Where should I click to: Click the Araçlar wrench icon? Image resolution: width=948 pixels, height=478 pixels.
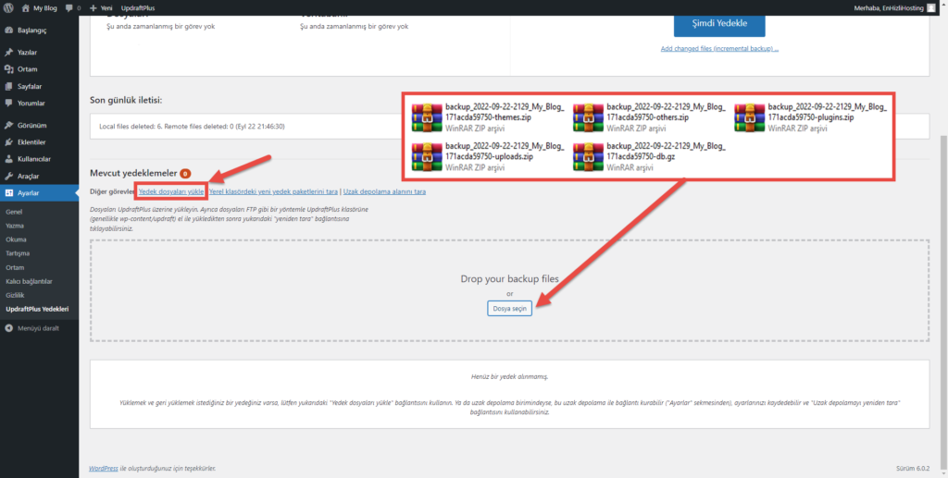[9, 177]
